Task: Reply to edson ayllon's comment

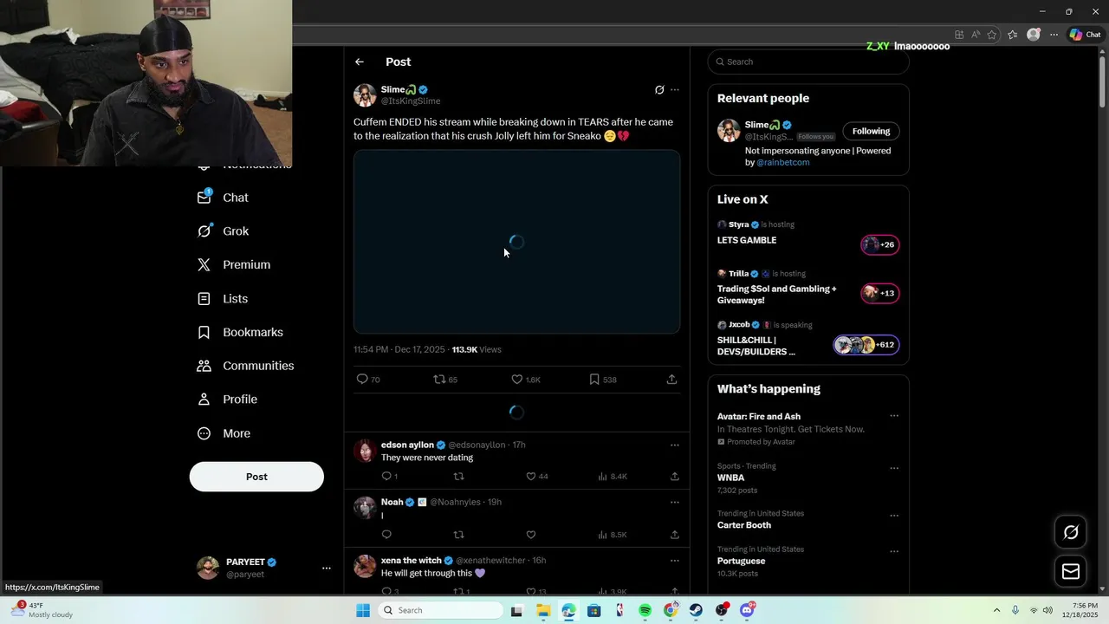Action: click(390, 476)
